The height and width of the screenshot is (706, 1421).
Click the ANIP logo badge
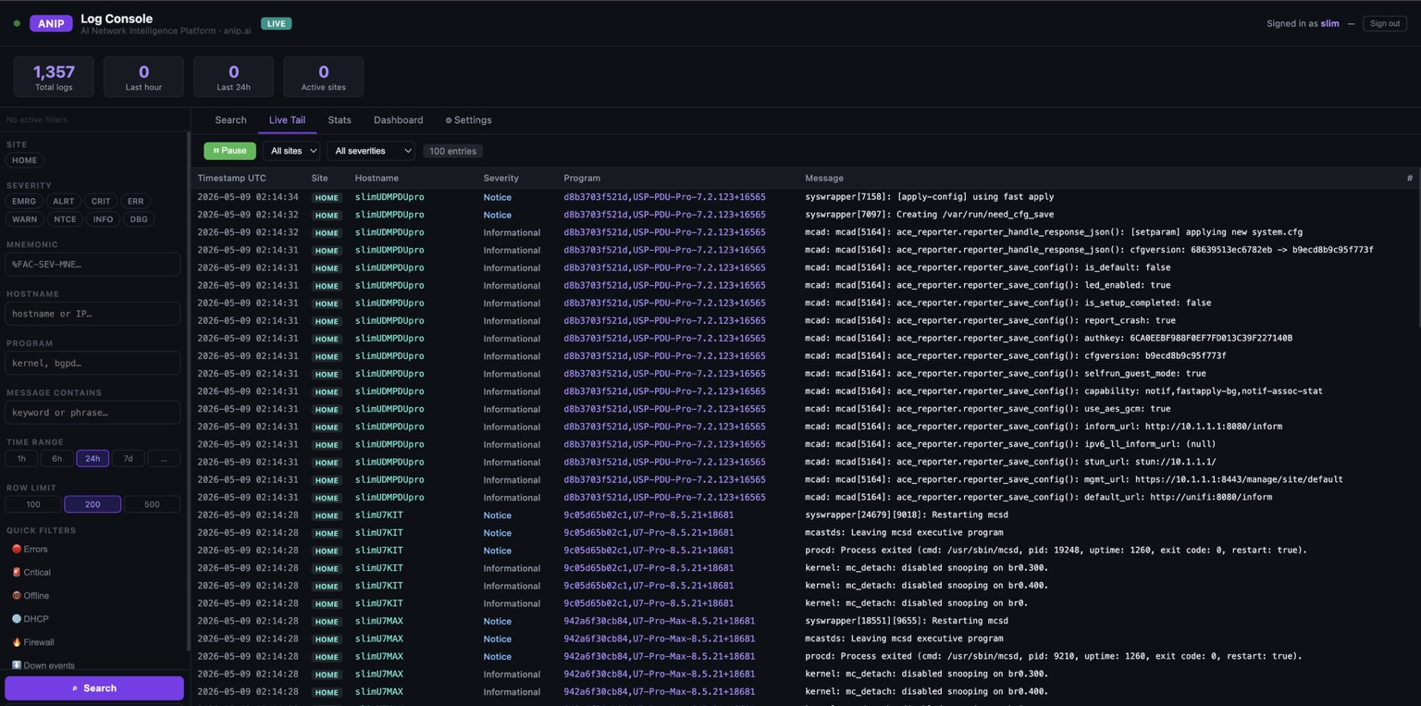coord(51,23)
